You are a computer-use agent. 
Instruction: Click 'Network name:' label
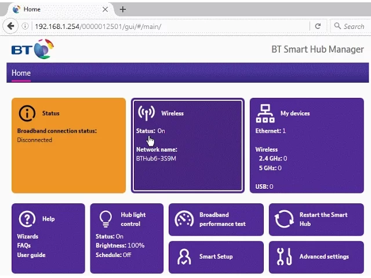coord(157,149)
